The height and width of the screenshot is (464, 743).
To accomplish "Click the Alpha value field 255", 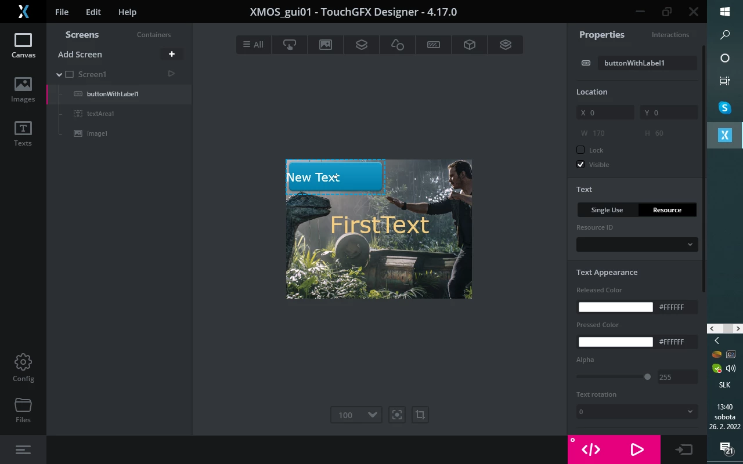I will tap(677, 377).
